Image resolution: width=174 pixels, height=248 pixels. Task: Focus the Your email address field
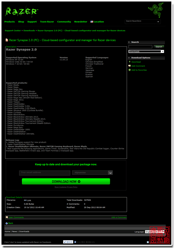45,173
